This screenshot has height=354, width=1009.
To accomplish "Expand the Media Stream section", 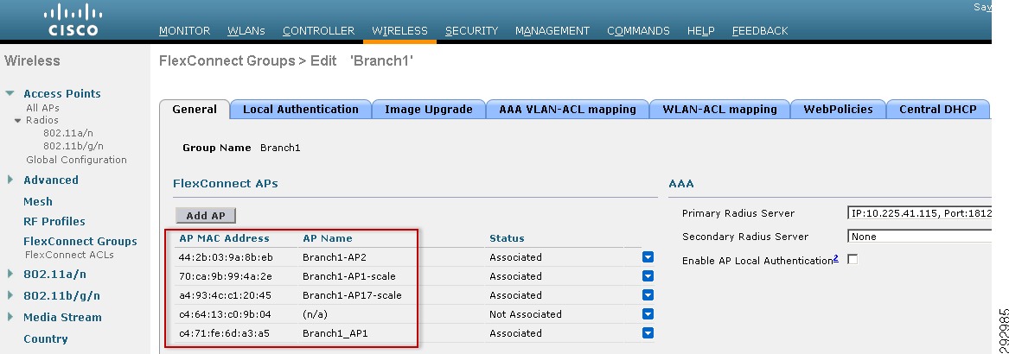I will click(x=10, y=317).
